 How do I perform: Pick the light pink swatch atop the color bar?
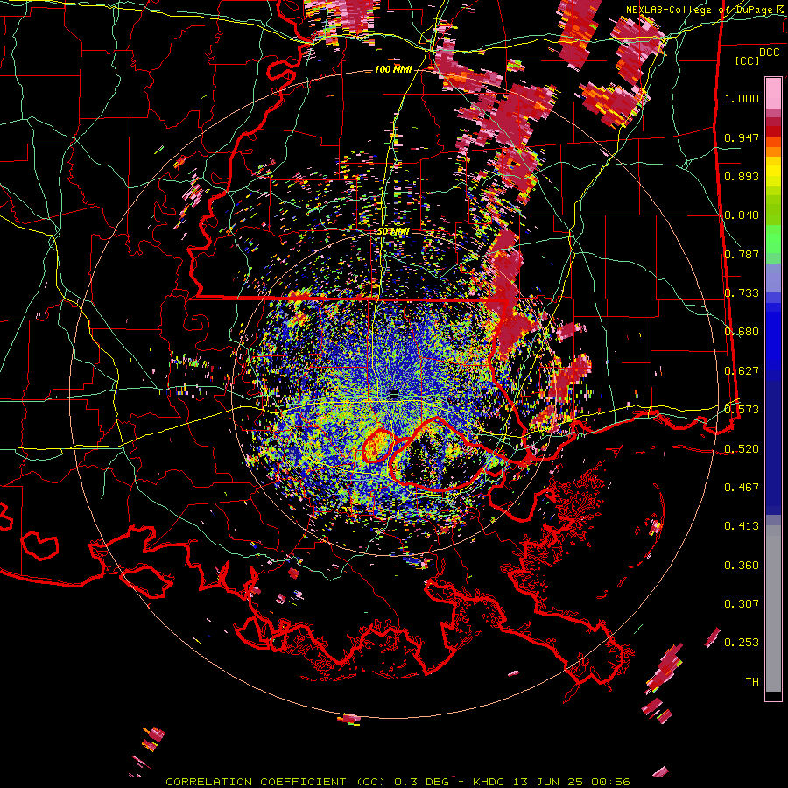[x=773, y=93]
